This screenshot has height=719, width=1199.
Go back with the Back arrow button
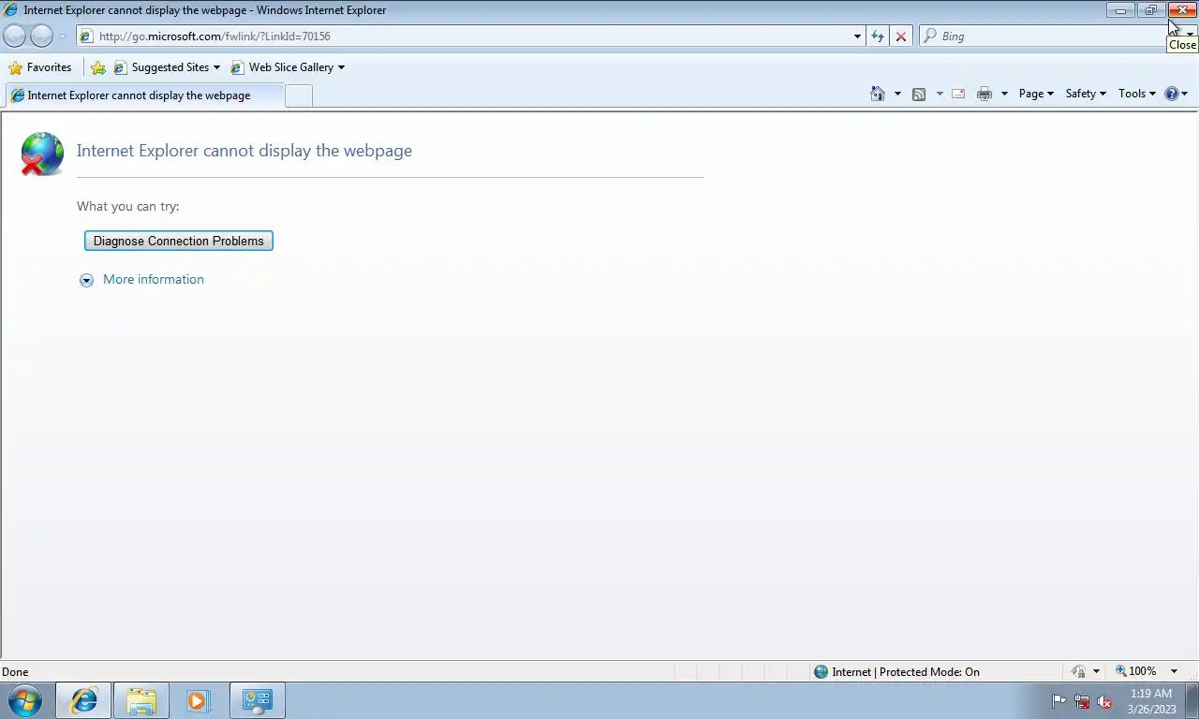15,36
